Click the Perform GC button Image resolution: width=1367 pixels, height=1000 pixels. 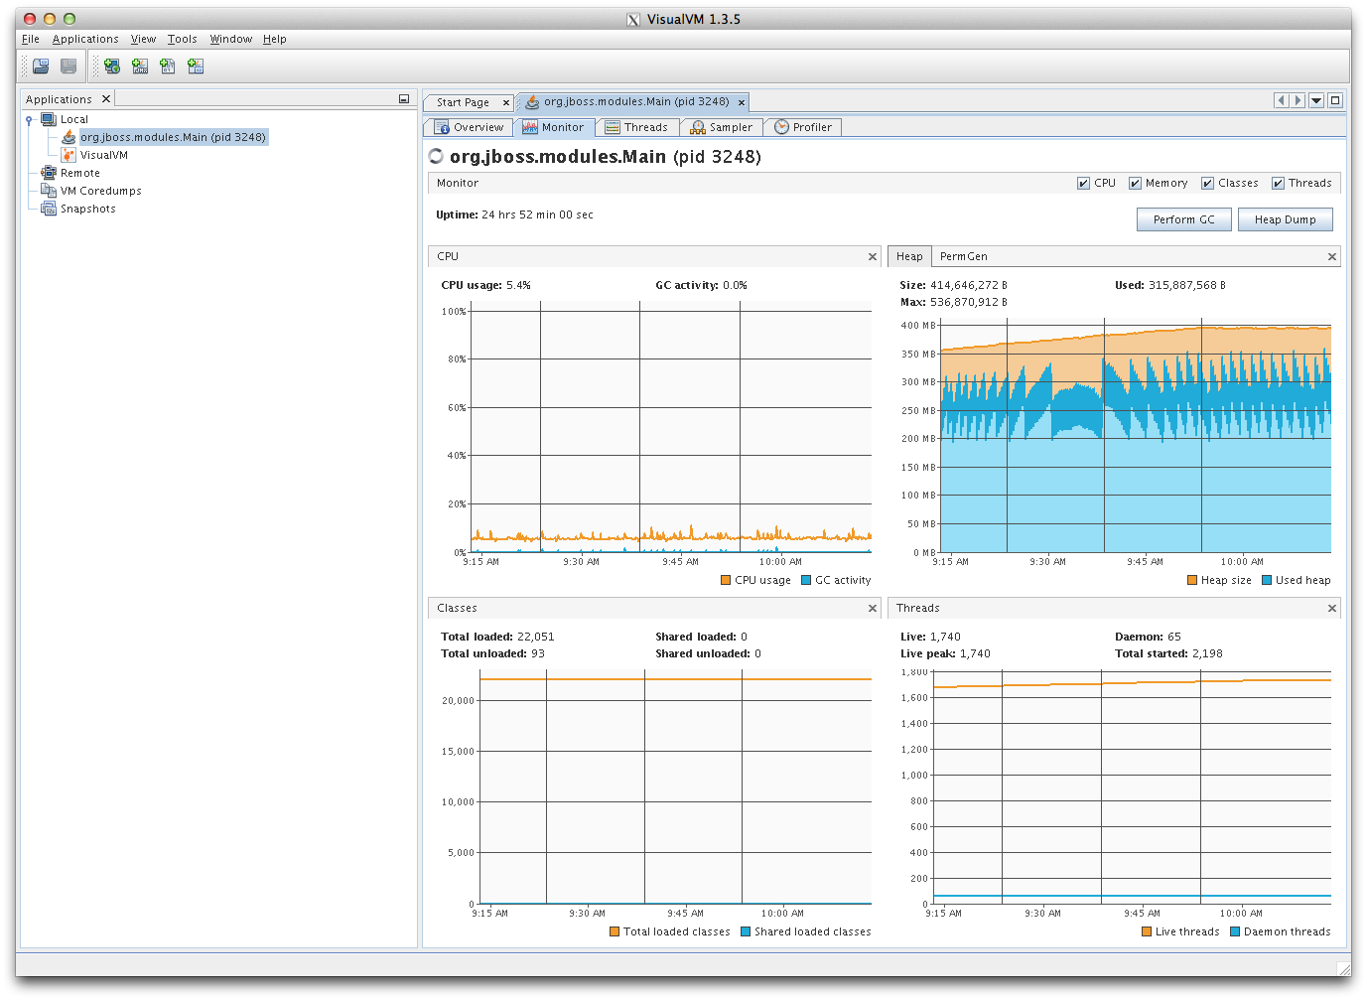(1184, 219)
